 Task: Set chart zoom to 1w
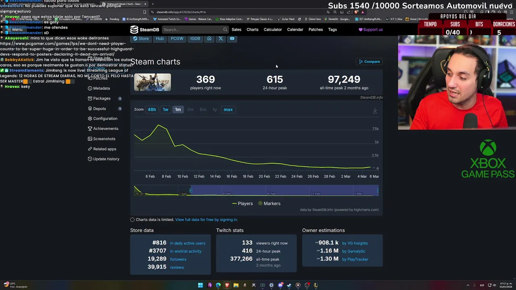165,110
